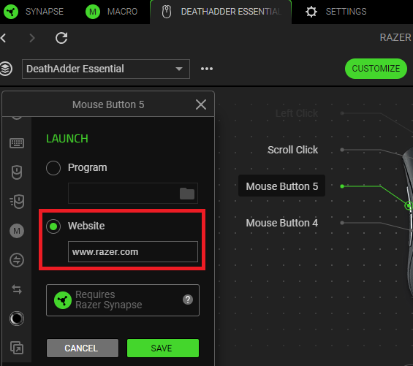
Task: Go back with the left arrow
Action: [x=3, y=38]
